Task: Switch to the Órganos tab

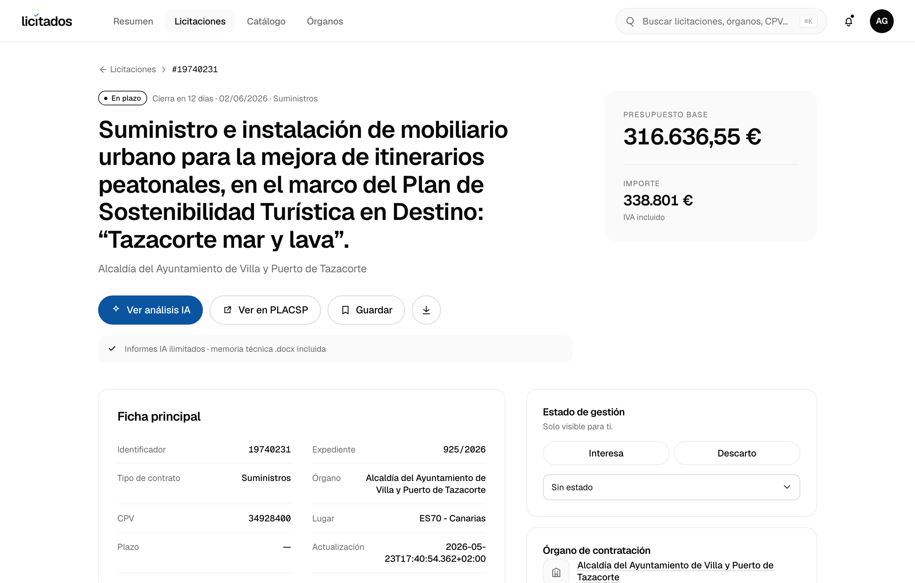Action: click(x=325, y=21)
